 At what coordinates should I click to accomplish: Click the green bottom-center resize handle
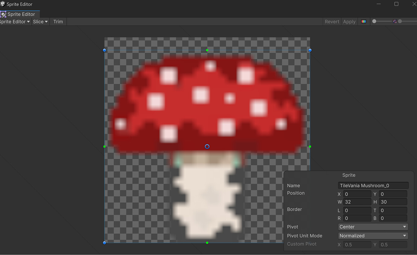(207, 243)
